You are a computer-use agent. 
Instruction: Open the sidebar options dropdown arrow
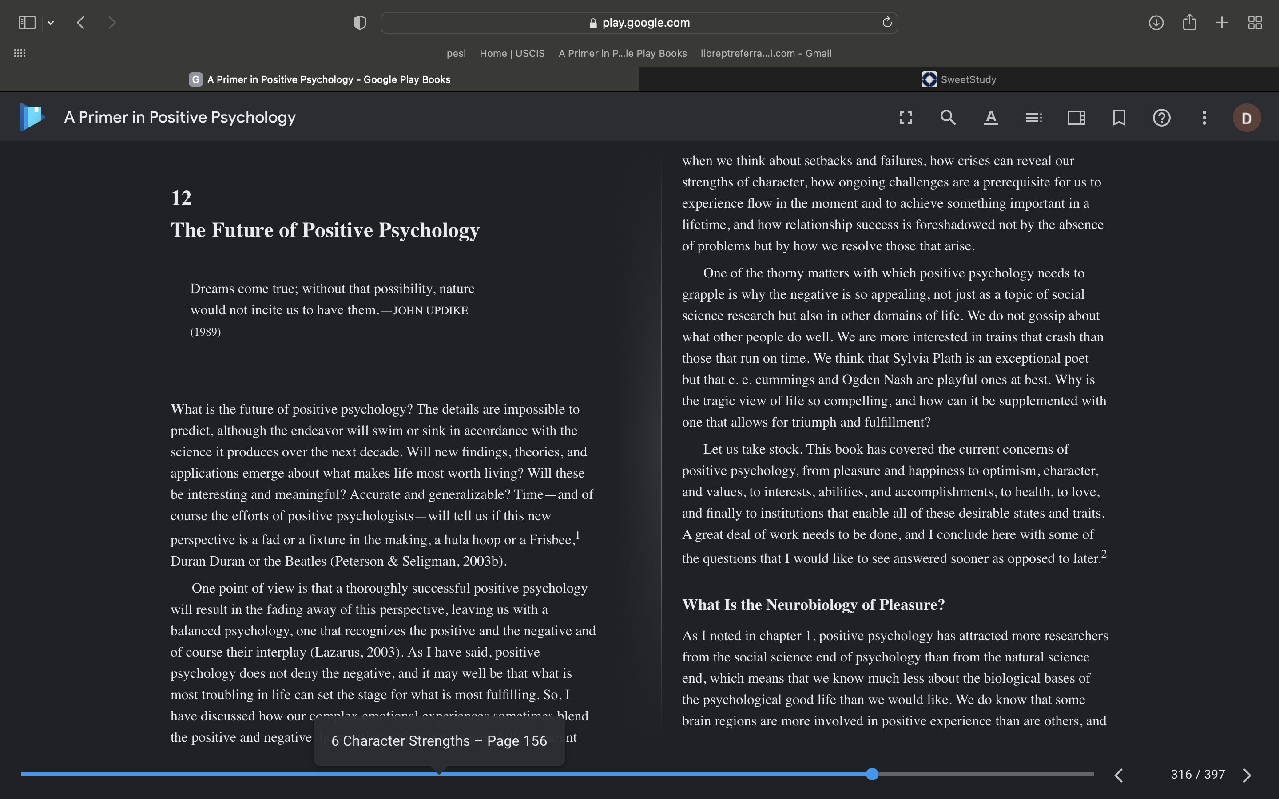click(51, 23)
